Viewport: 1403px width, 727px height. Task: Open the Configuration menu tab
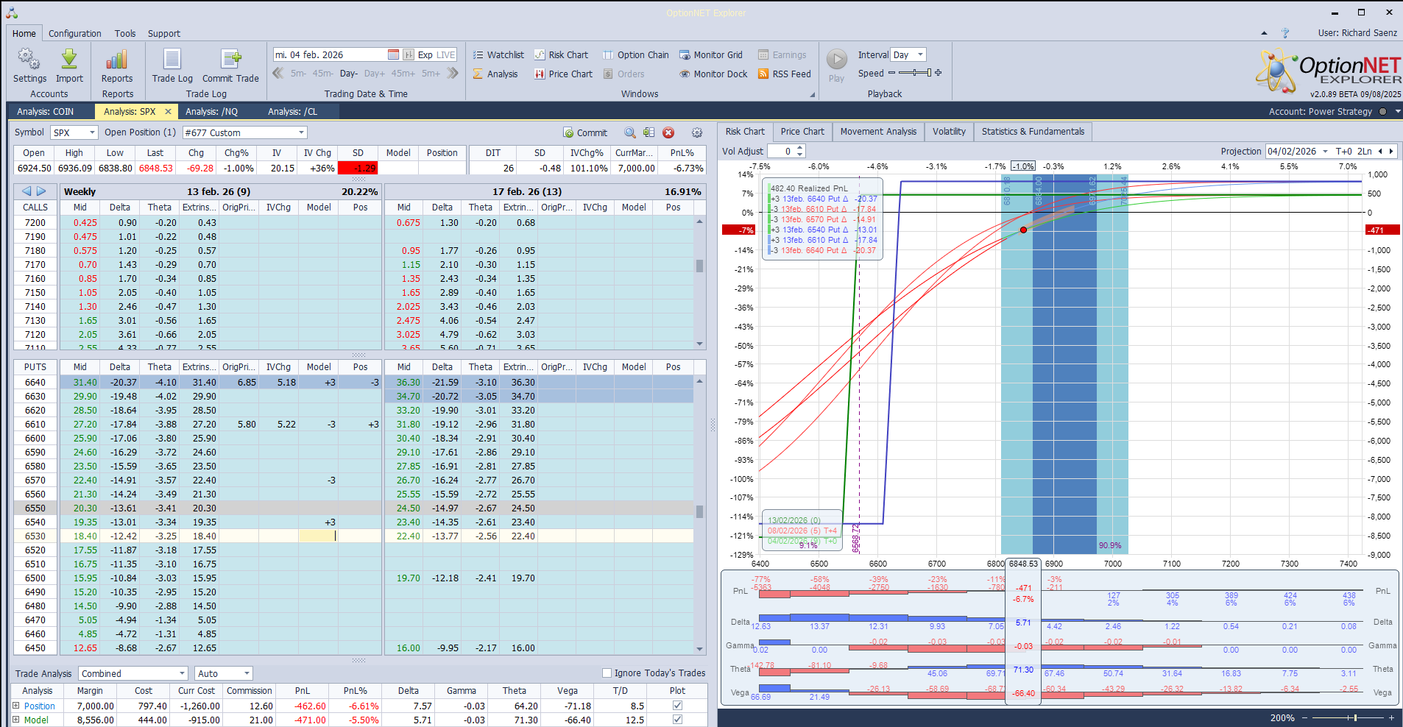point(74,33)
